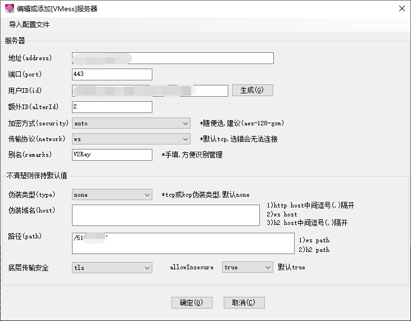Viewport: 411px width, 321px height.
Task: Click the V2Ray app icon in title bar
Action: (x=10, y=9)
